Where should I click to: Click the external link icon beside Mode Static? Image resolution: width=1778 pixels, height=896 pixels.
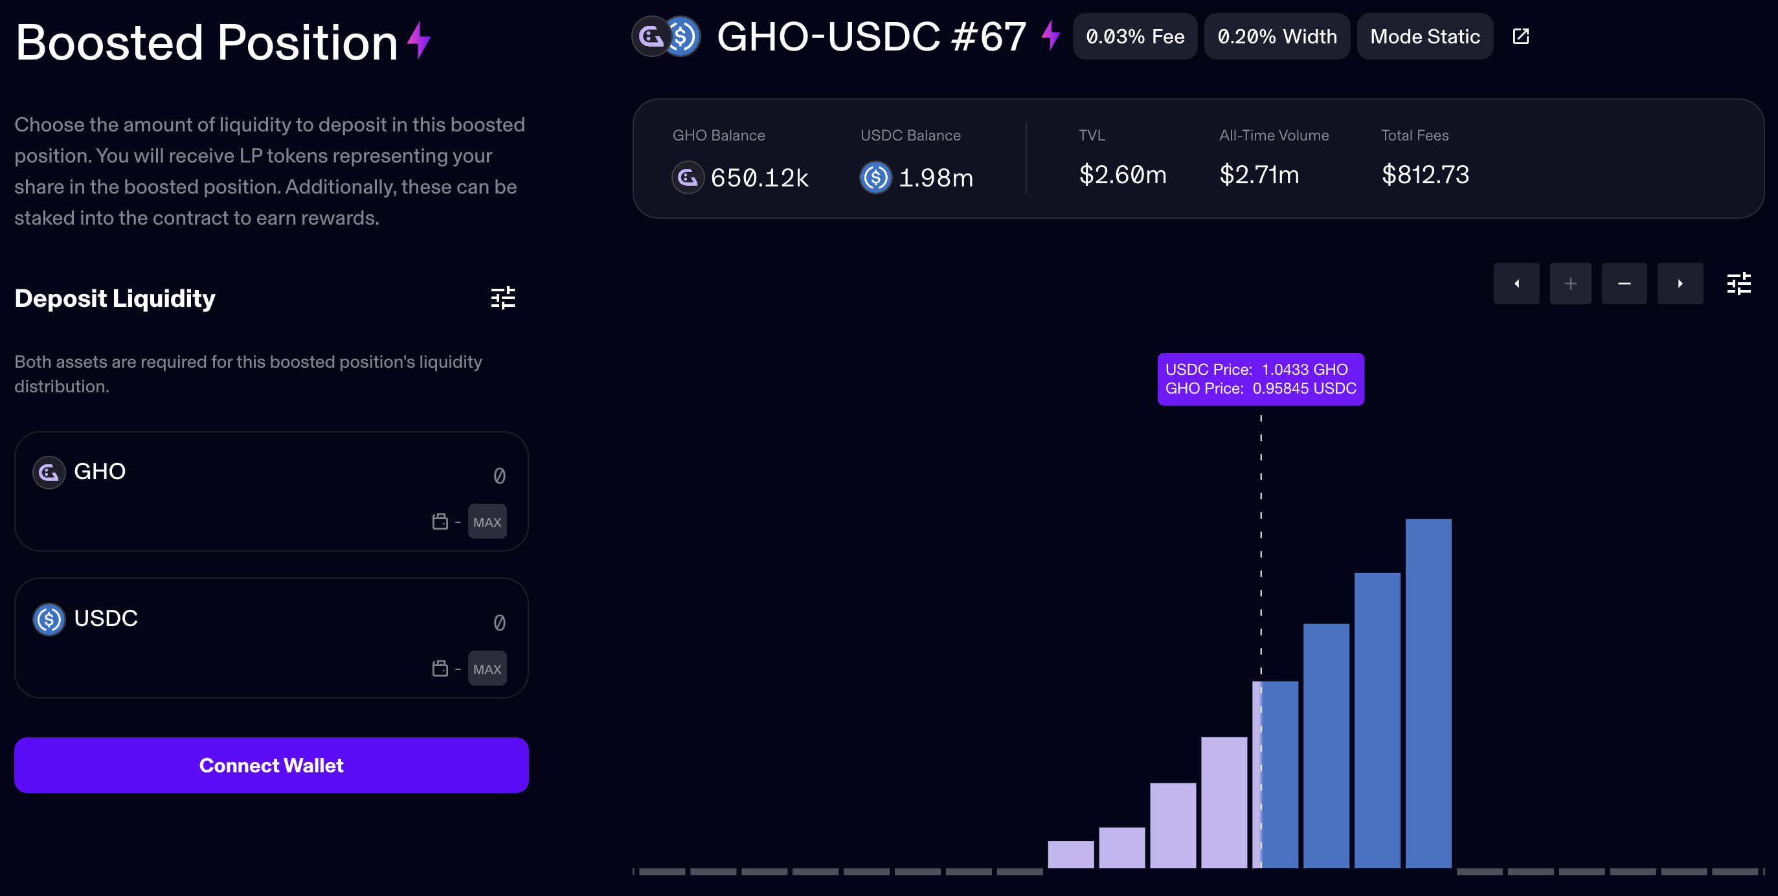point(1520,36)
